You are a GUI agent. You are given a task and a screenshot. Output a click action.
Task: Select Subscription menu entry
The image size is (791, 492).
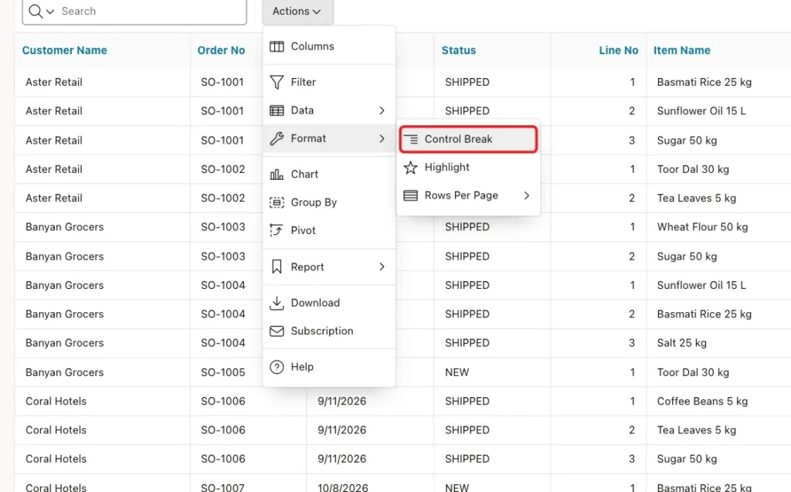(329, 331)
